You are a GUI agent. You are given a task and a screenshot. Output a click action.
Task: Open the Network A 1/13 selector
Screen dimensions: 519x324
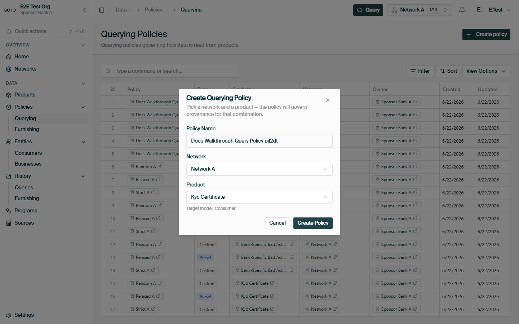(x=420, y=10)
